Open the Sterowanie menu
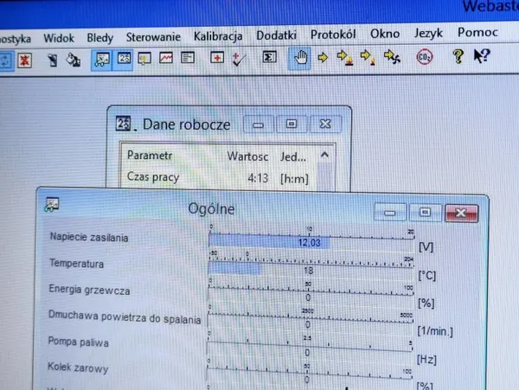Image resolution: width=519 pixels, height=390 pixels. coord(153,36)
